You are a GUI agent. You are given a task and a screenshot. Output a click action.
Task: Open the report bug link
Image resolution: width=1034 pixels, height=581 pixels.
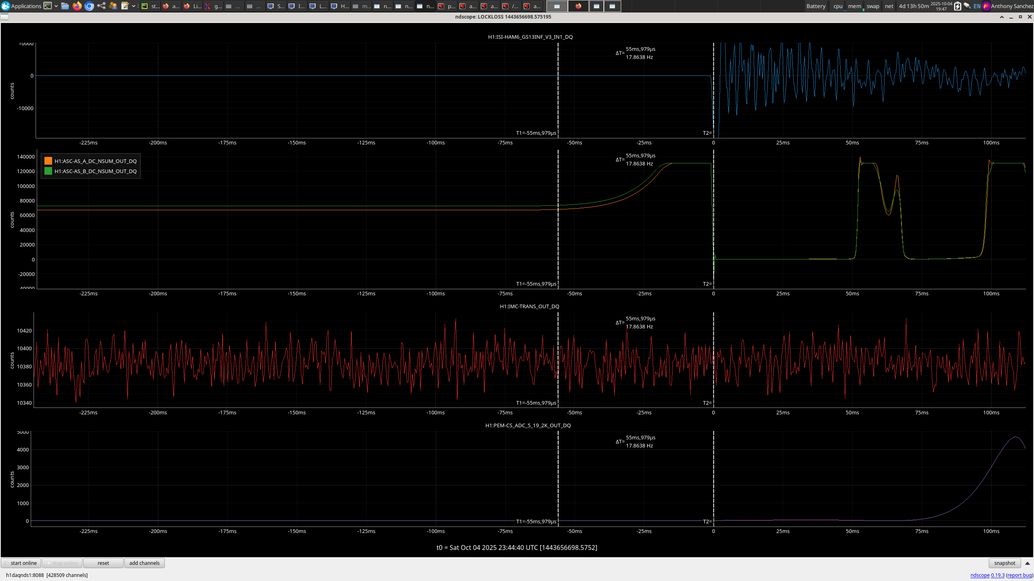1019,575
